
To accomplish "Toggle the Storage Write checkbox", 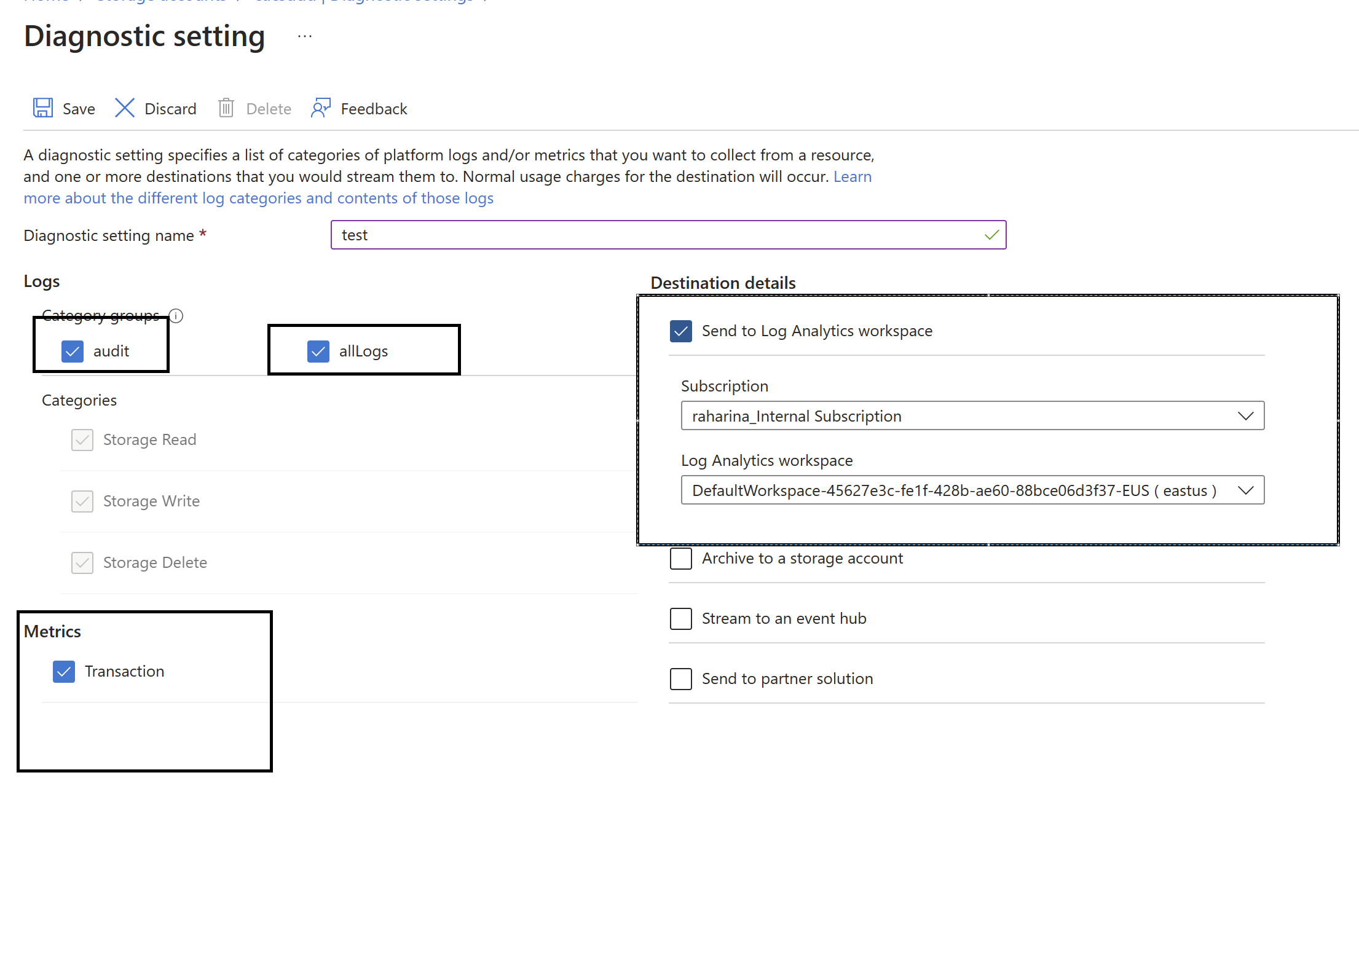I will click(82, 501).
